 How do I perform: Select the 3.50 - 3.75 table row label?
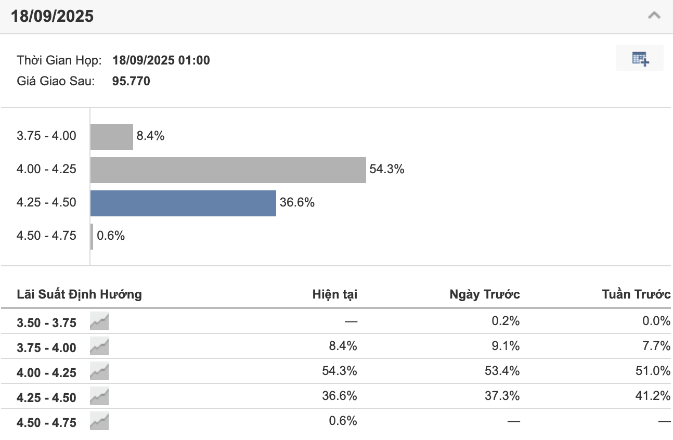(46, 323)
